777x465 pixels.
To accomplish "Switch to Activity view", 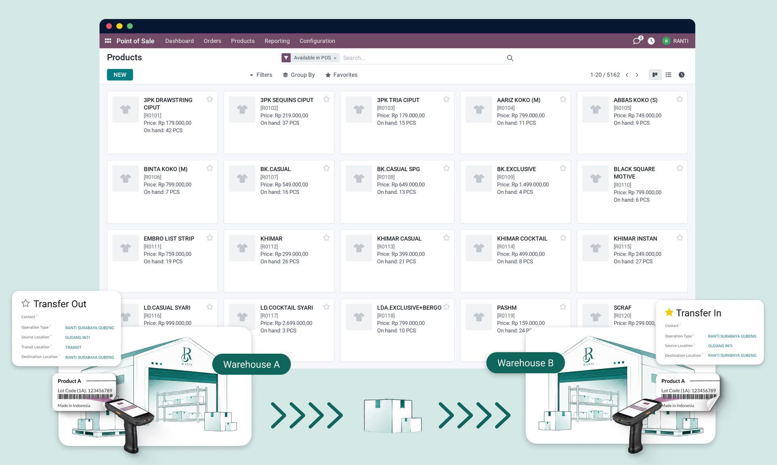I will tap(681, 75).
